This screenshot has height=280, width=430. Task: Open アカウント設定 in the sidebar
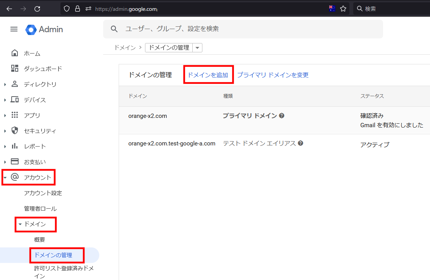43,193
